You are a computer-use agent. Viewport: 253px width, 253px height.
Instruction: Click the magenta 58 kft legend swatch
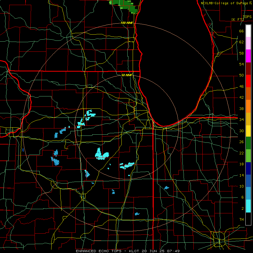(x=248, y=56)
